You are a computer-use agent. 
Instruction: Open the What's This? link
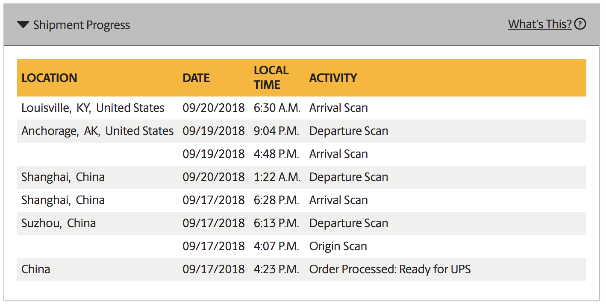[540, 24]
